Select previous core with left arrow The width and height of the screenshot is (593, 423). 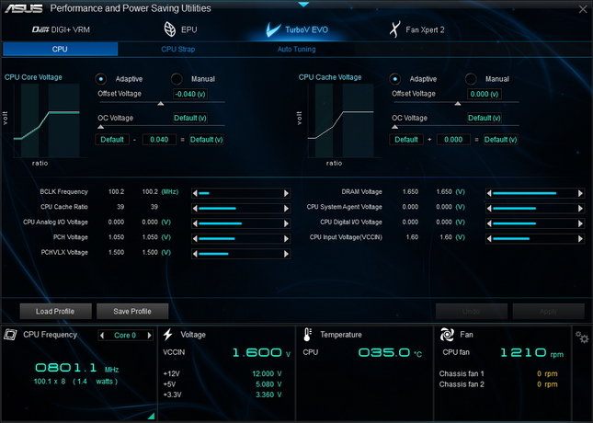pos(102,336)
